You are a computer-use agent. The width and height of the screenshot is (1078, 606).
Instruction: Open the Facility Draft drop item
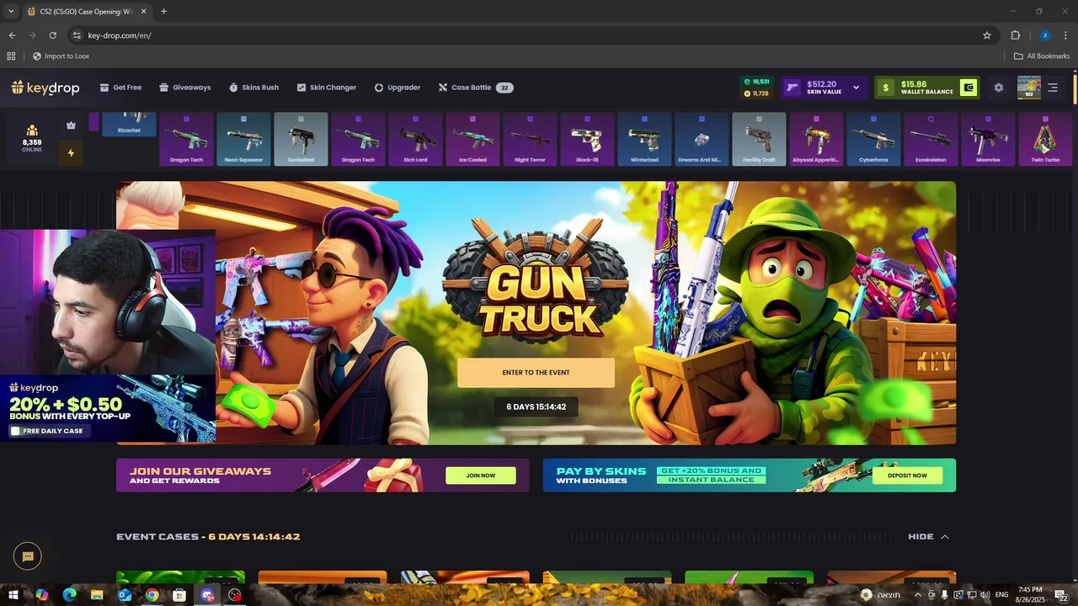coord(759,139)
